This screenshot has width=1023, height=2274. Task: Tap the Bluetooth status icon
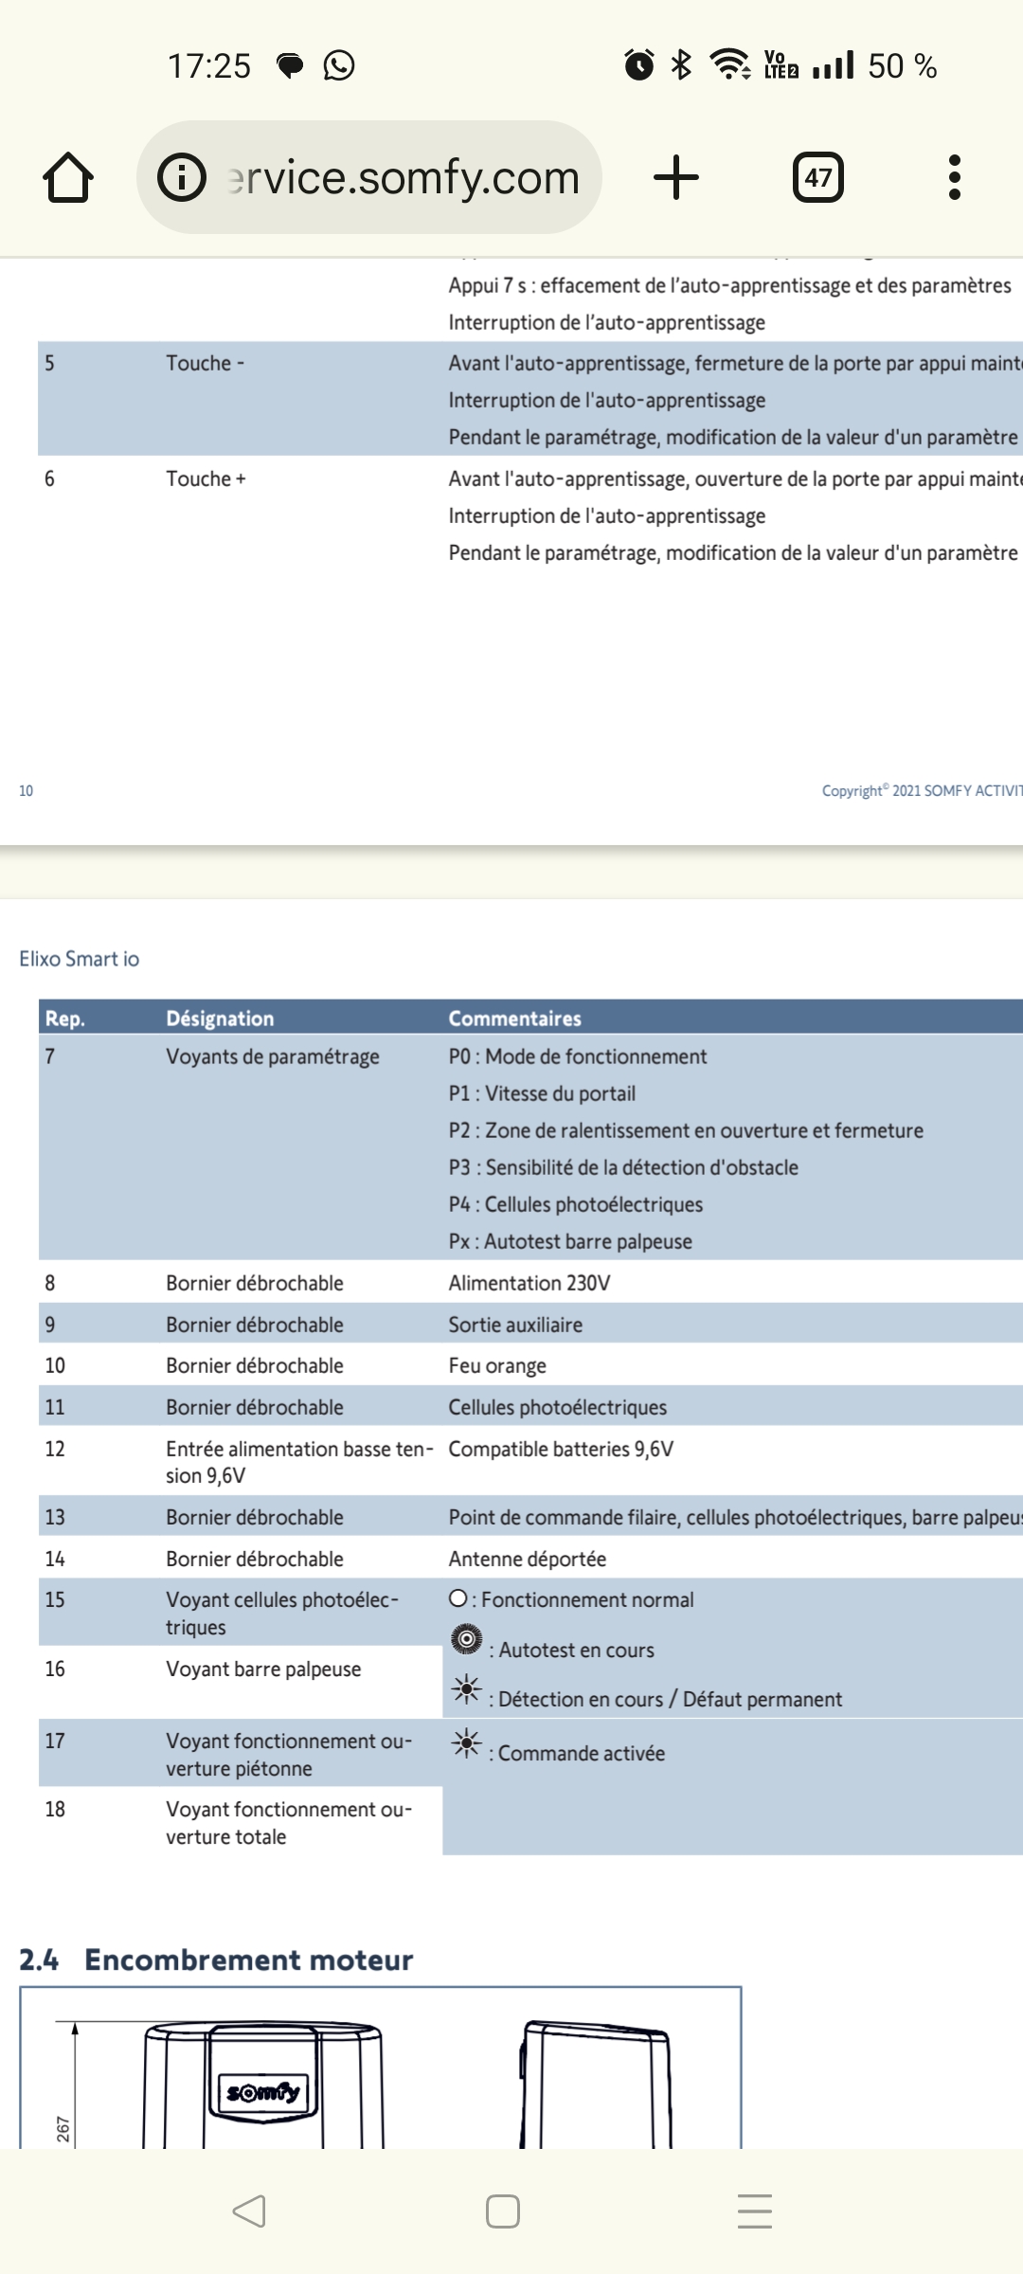coord(681,65)
